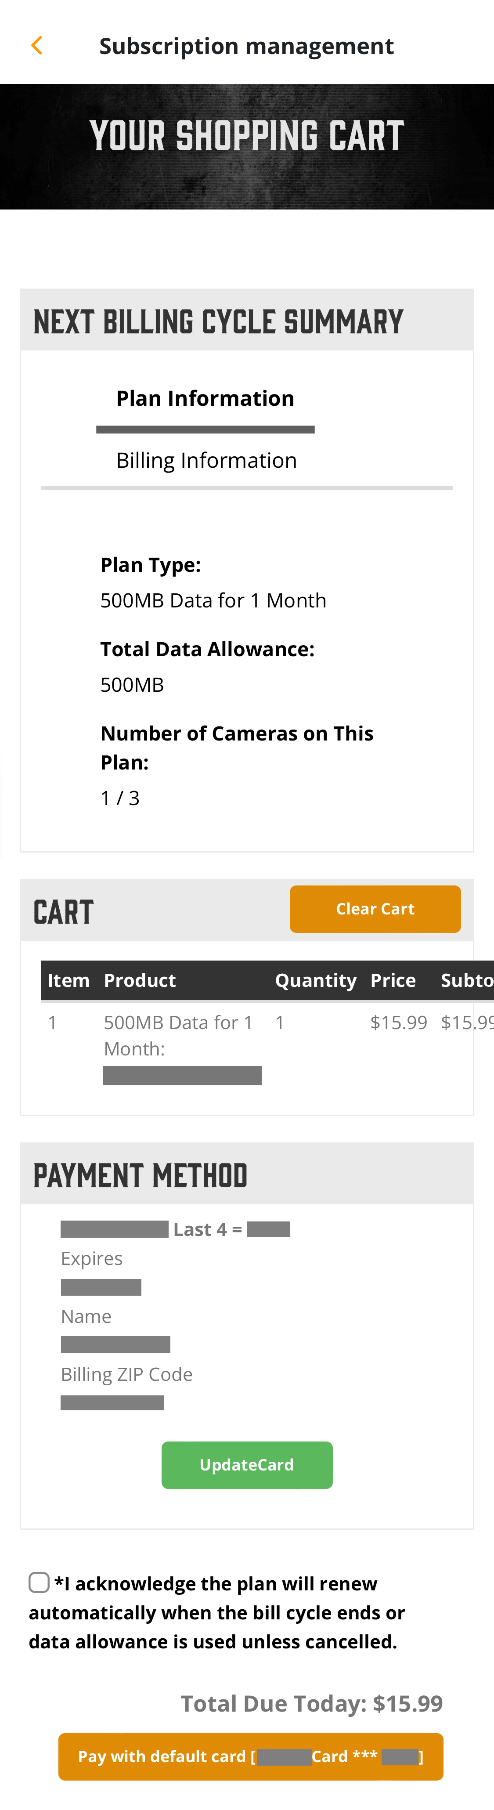Tap the orange back arrow icon
The height and width of the screenshot is (1810, 494).
click(37, 46)
